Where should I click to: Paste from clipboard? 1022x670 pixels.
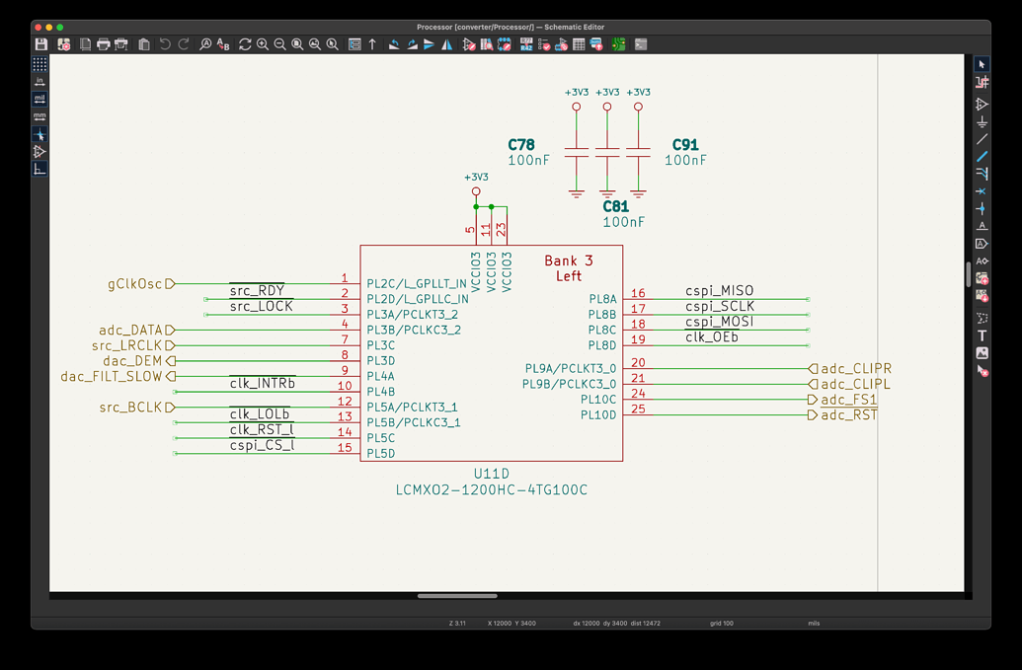144,44
